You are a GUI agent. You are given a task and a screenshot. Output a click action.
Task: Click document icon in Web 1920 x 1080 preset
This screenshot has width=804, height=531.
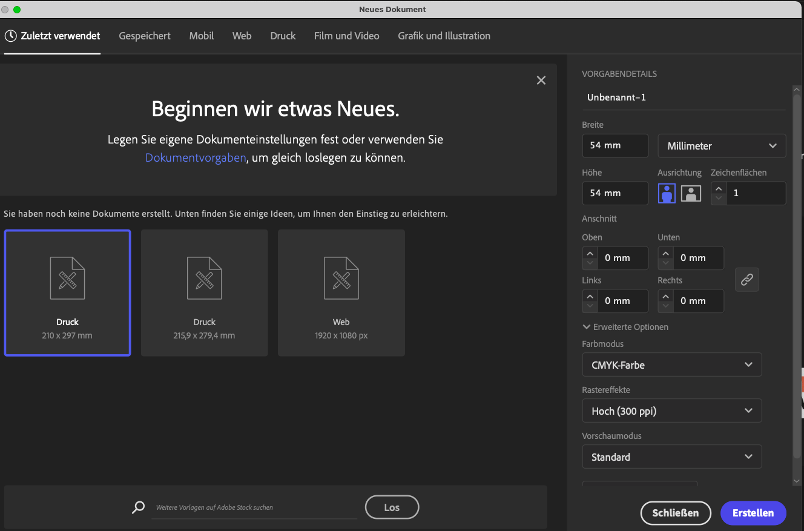coord(341,278)
